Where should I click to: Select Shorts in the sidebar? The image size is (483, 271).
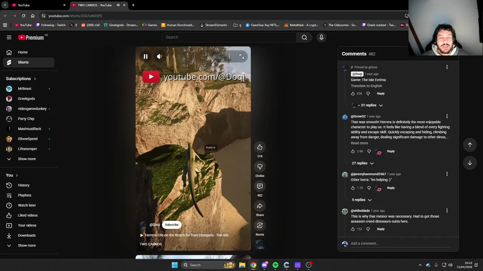tap(29, 62)
